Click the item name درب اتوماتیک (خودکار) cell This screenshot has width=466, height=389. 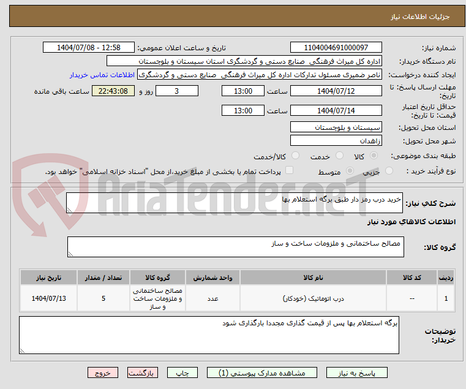pyautogui.click(x=313, y=298)
